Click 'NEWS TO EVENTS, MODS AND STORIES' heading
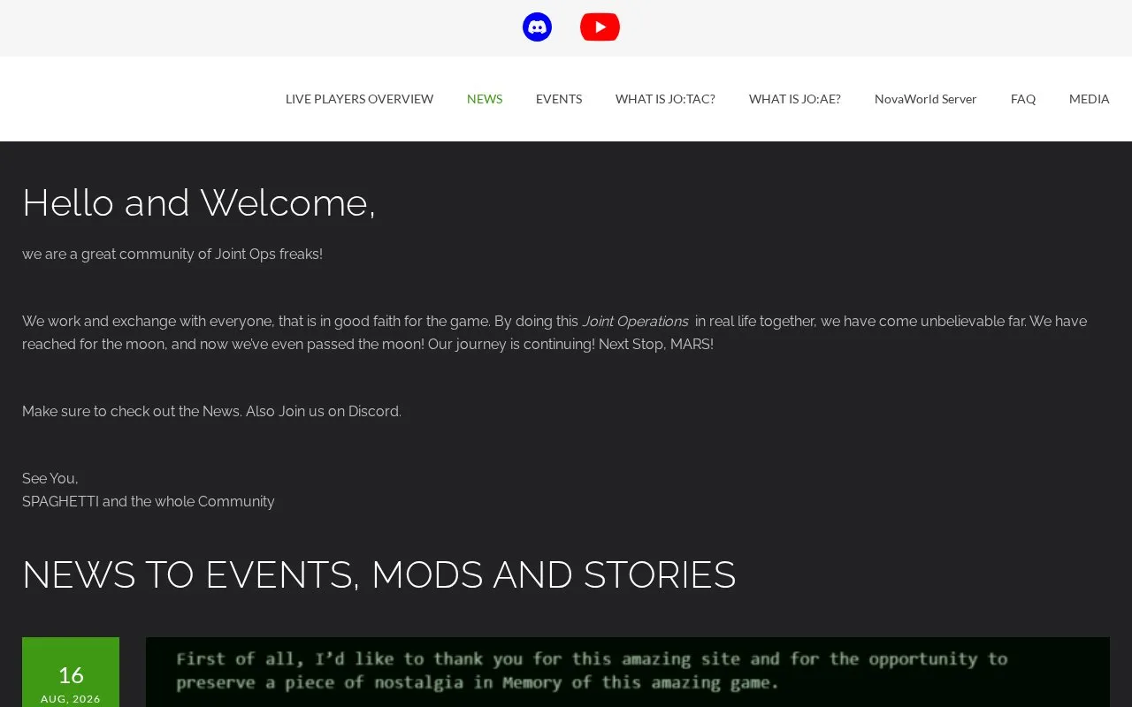 tap(379, 574)
